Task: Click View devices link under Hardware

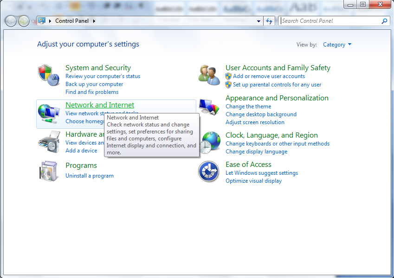Action: (x=84, y=143)
